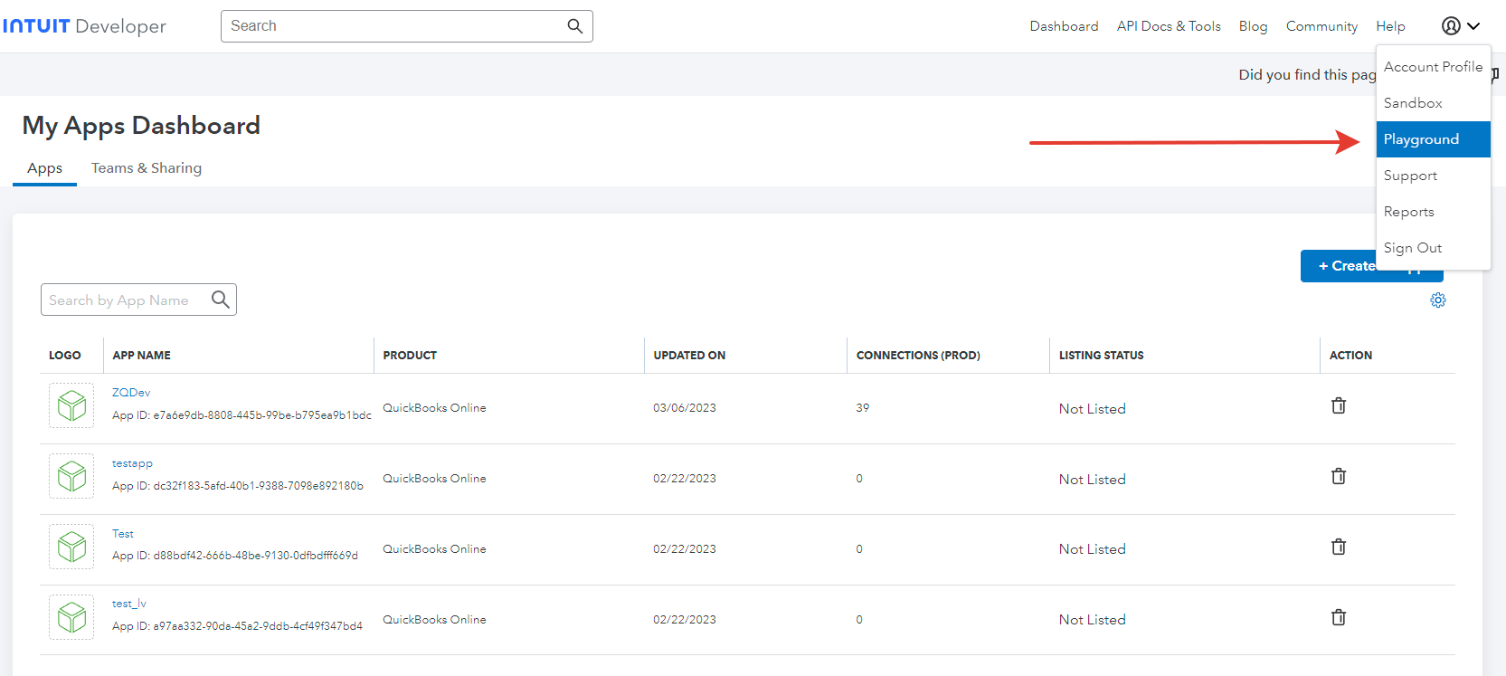
Task: Open the table settings gear icon
Action: coord(1438,300)
